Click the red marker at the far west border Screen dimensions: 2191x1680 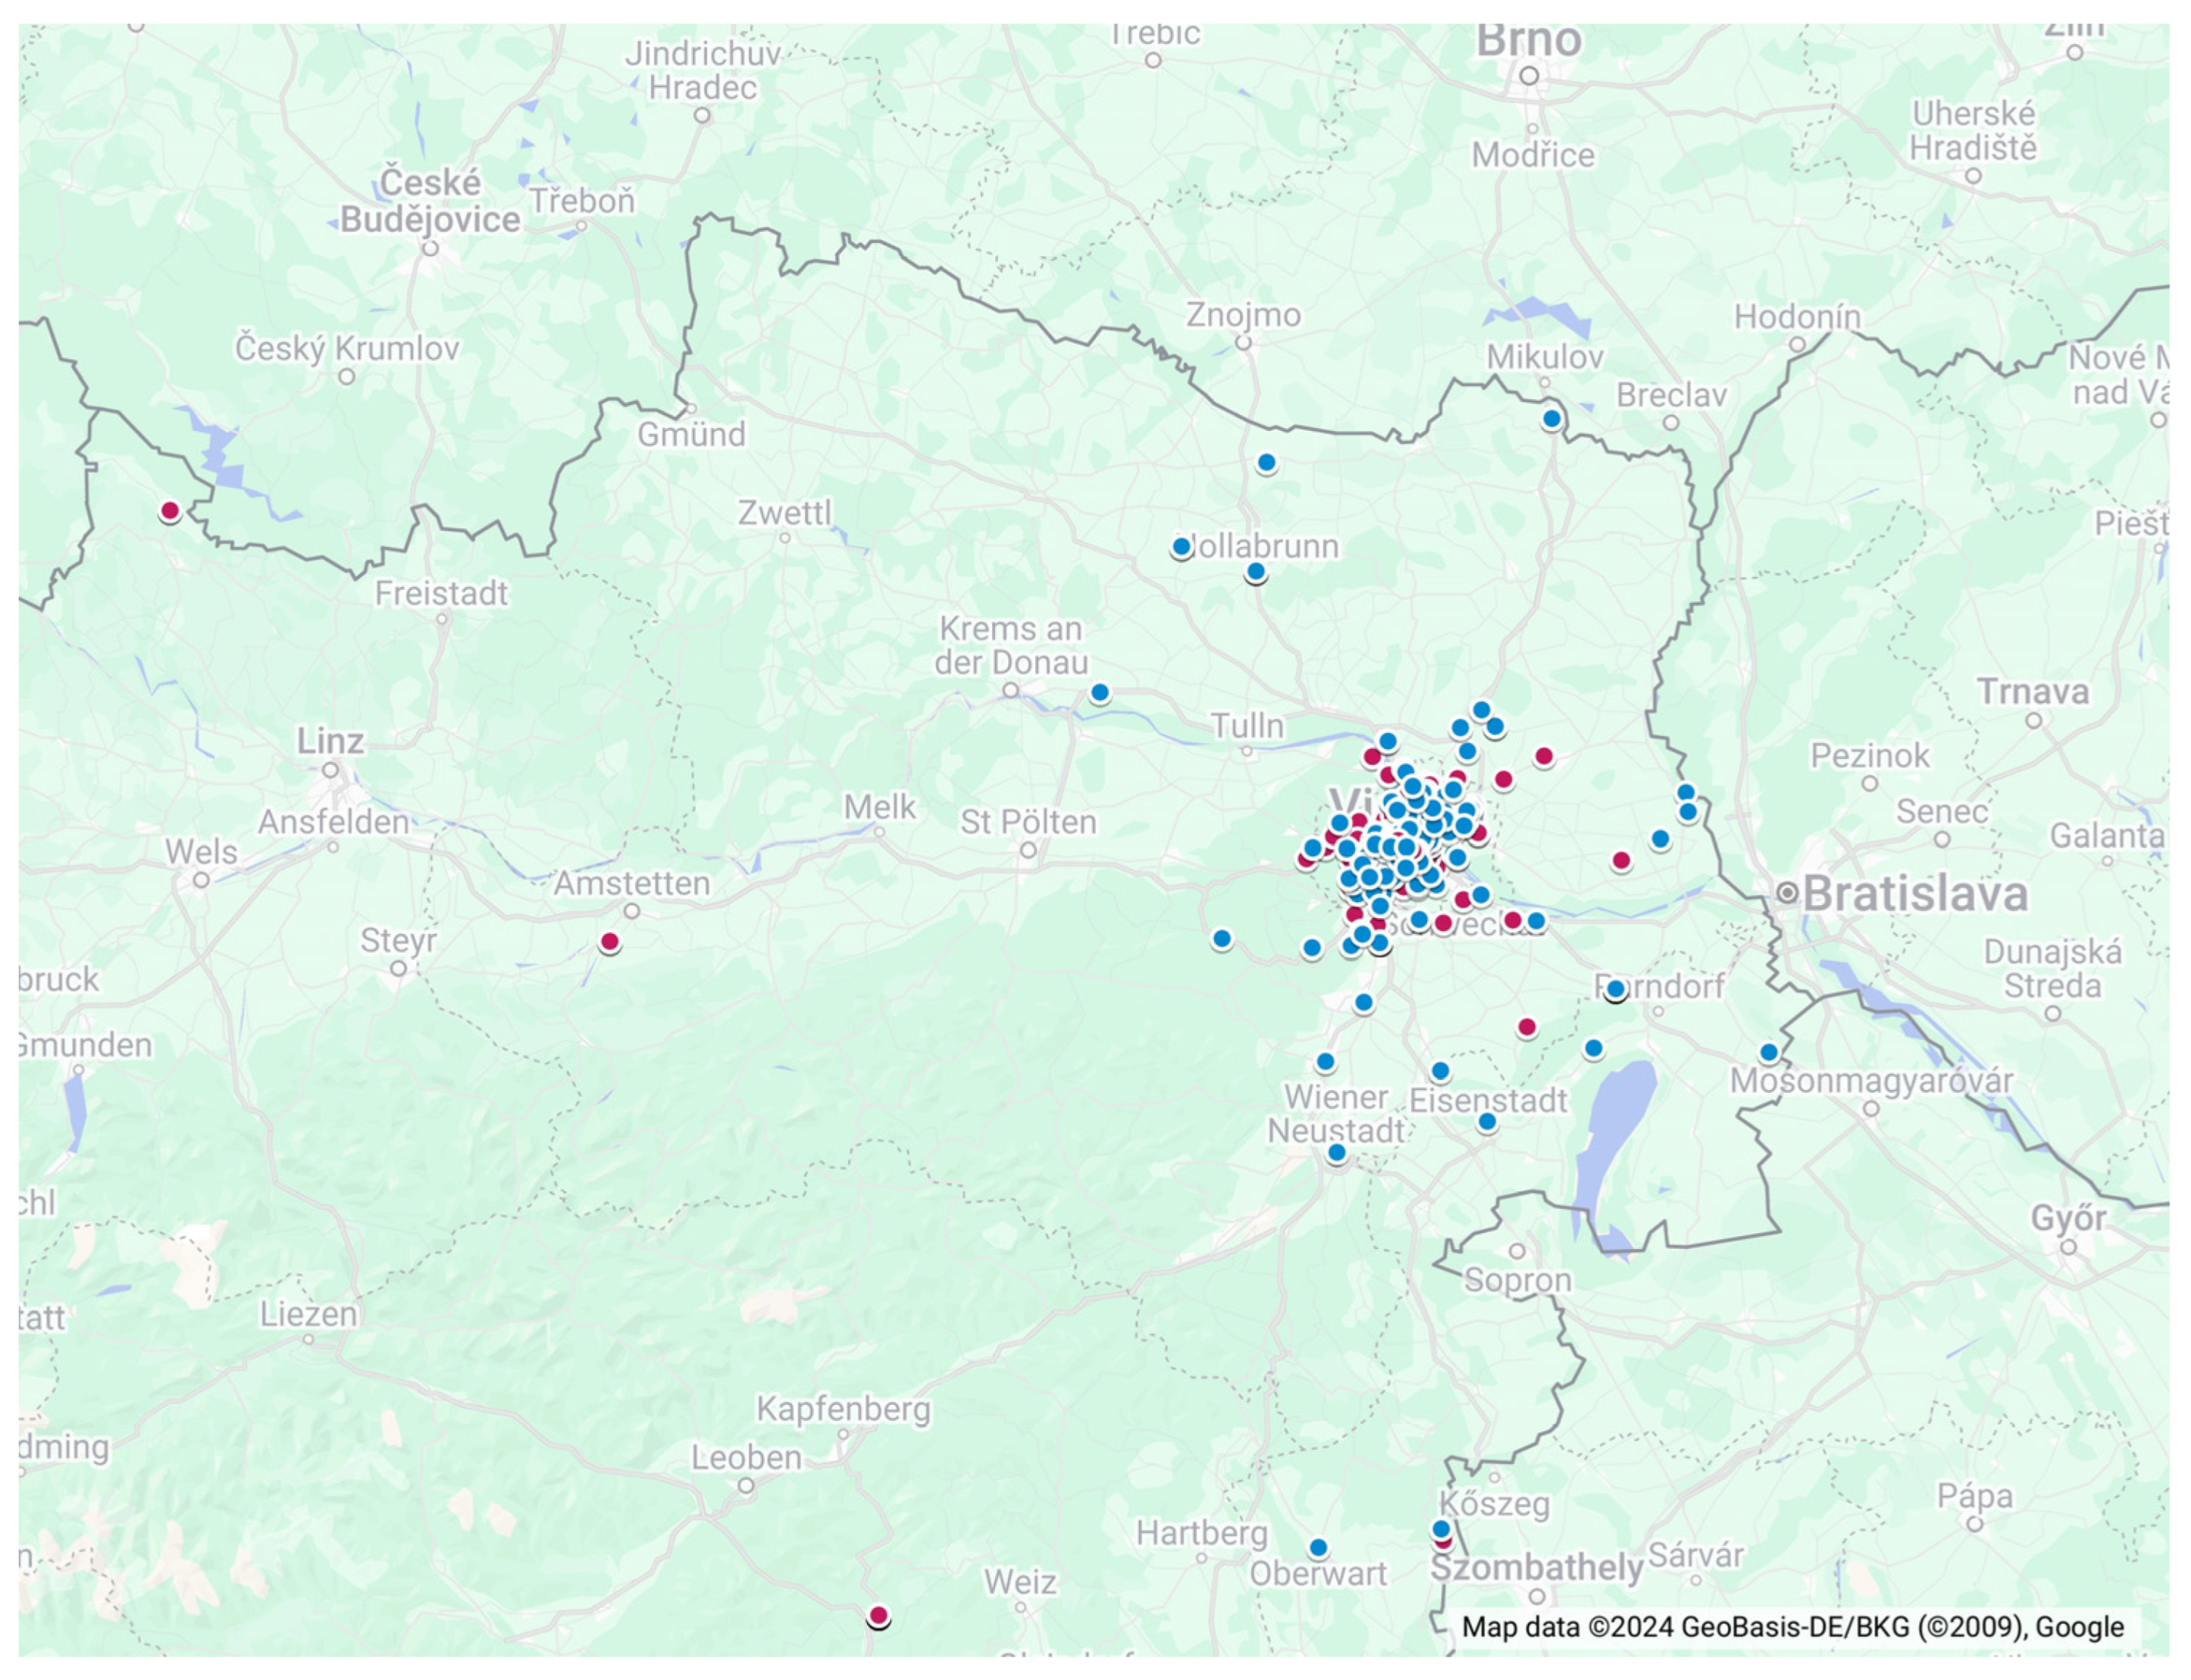pos(170,511)
